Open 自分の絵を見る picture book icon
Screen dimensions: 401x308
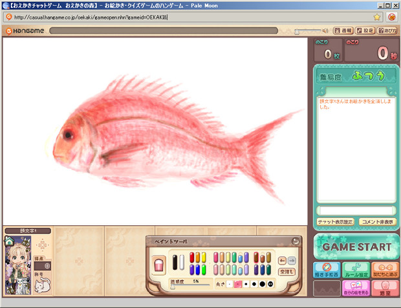(357, 289)
